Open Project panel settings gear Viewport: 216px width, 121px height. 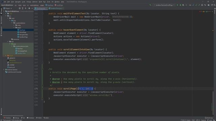(29, 8)
